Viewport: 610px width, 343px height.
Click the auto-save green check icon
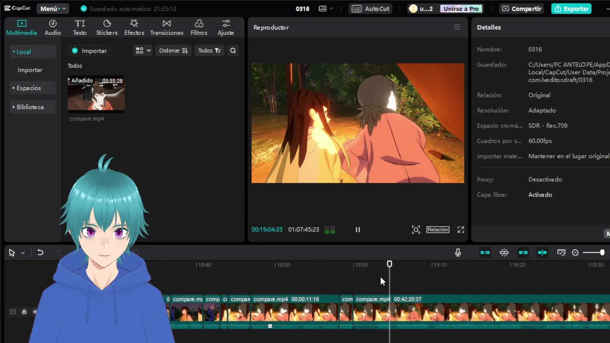pos(84,9)
